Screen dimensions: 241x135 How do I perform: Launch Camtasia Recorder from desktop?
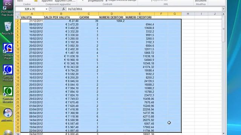[8, 95]
